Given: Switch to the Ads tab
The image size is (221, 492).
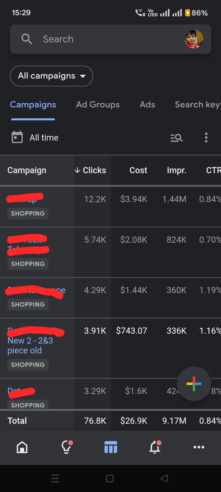Looking at the screenshot, I should pyautogui.click(x=147, y=105).
